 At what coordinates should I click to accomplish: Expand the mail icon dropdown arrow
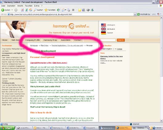coord(65,10)
